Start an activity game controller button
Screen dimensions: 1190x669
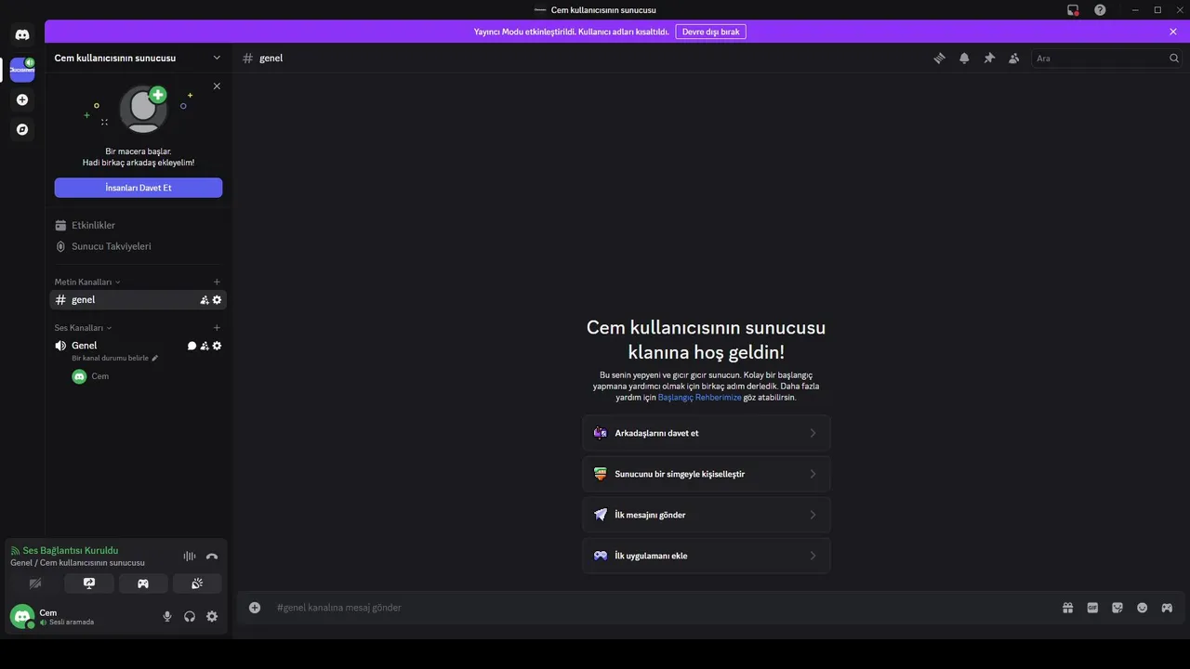pyautogui.click(x=143, y=584)
